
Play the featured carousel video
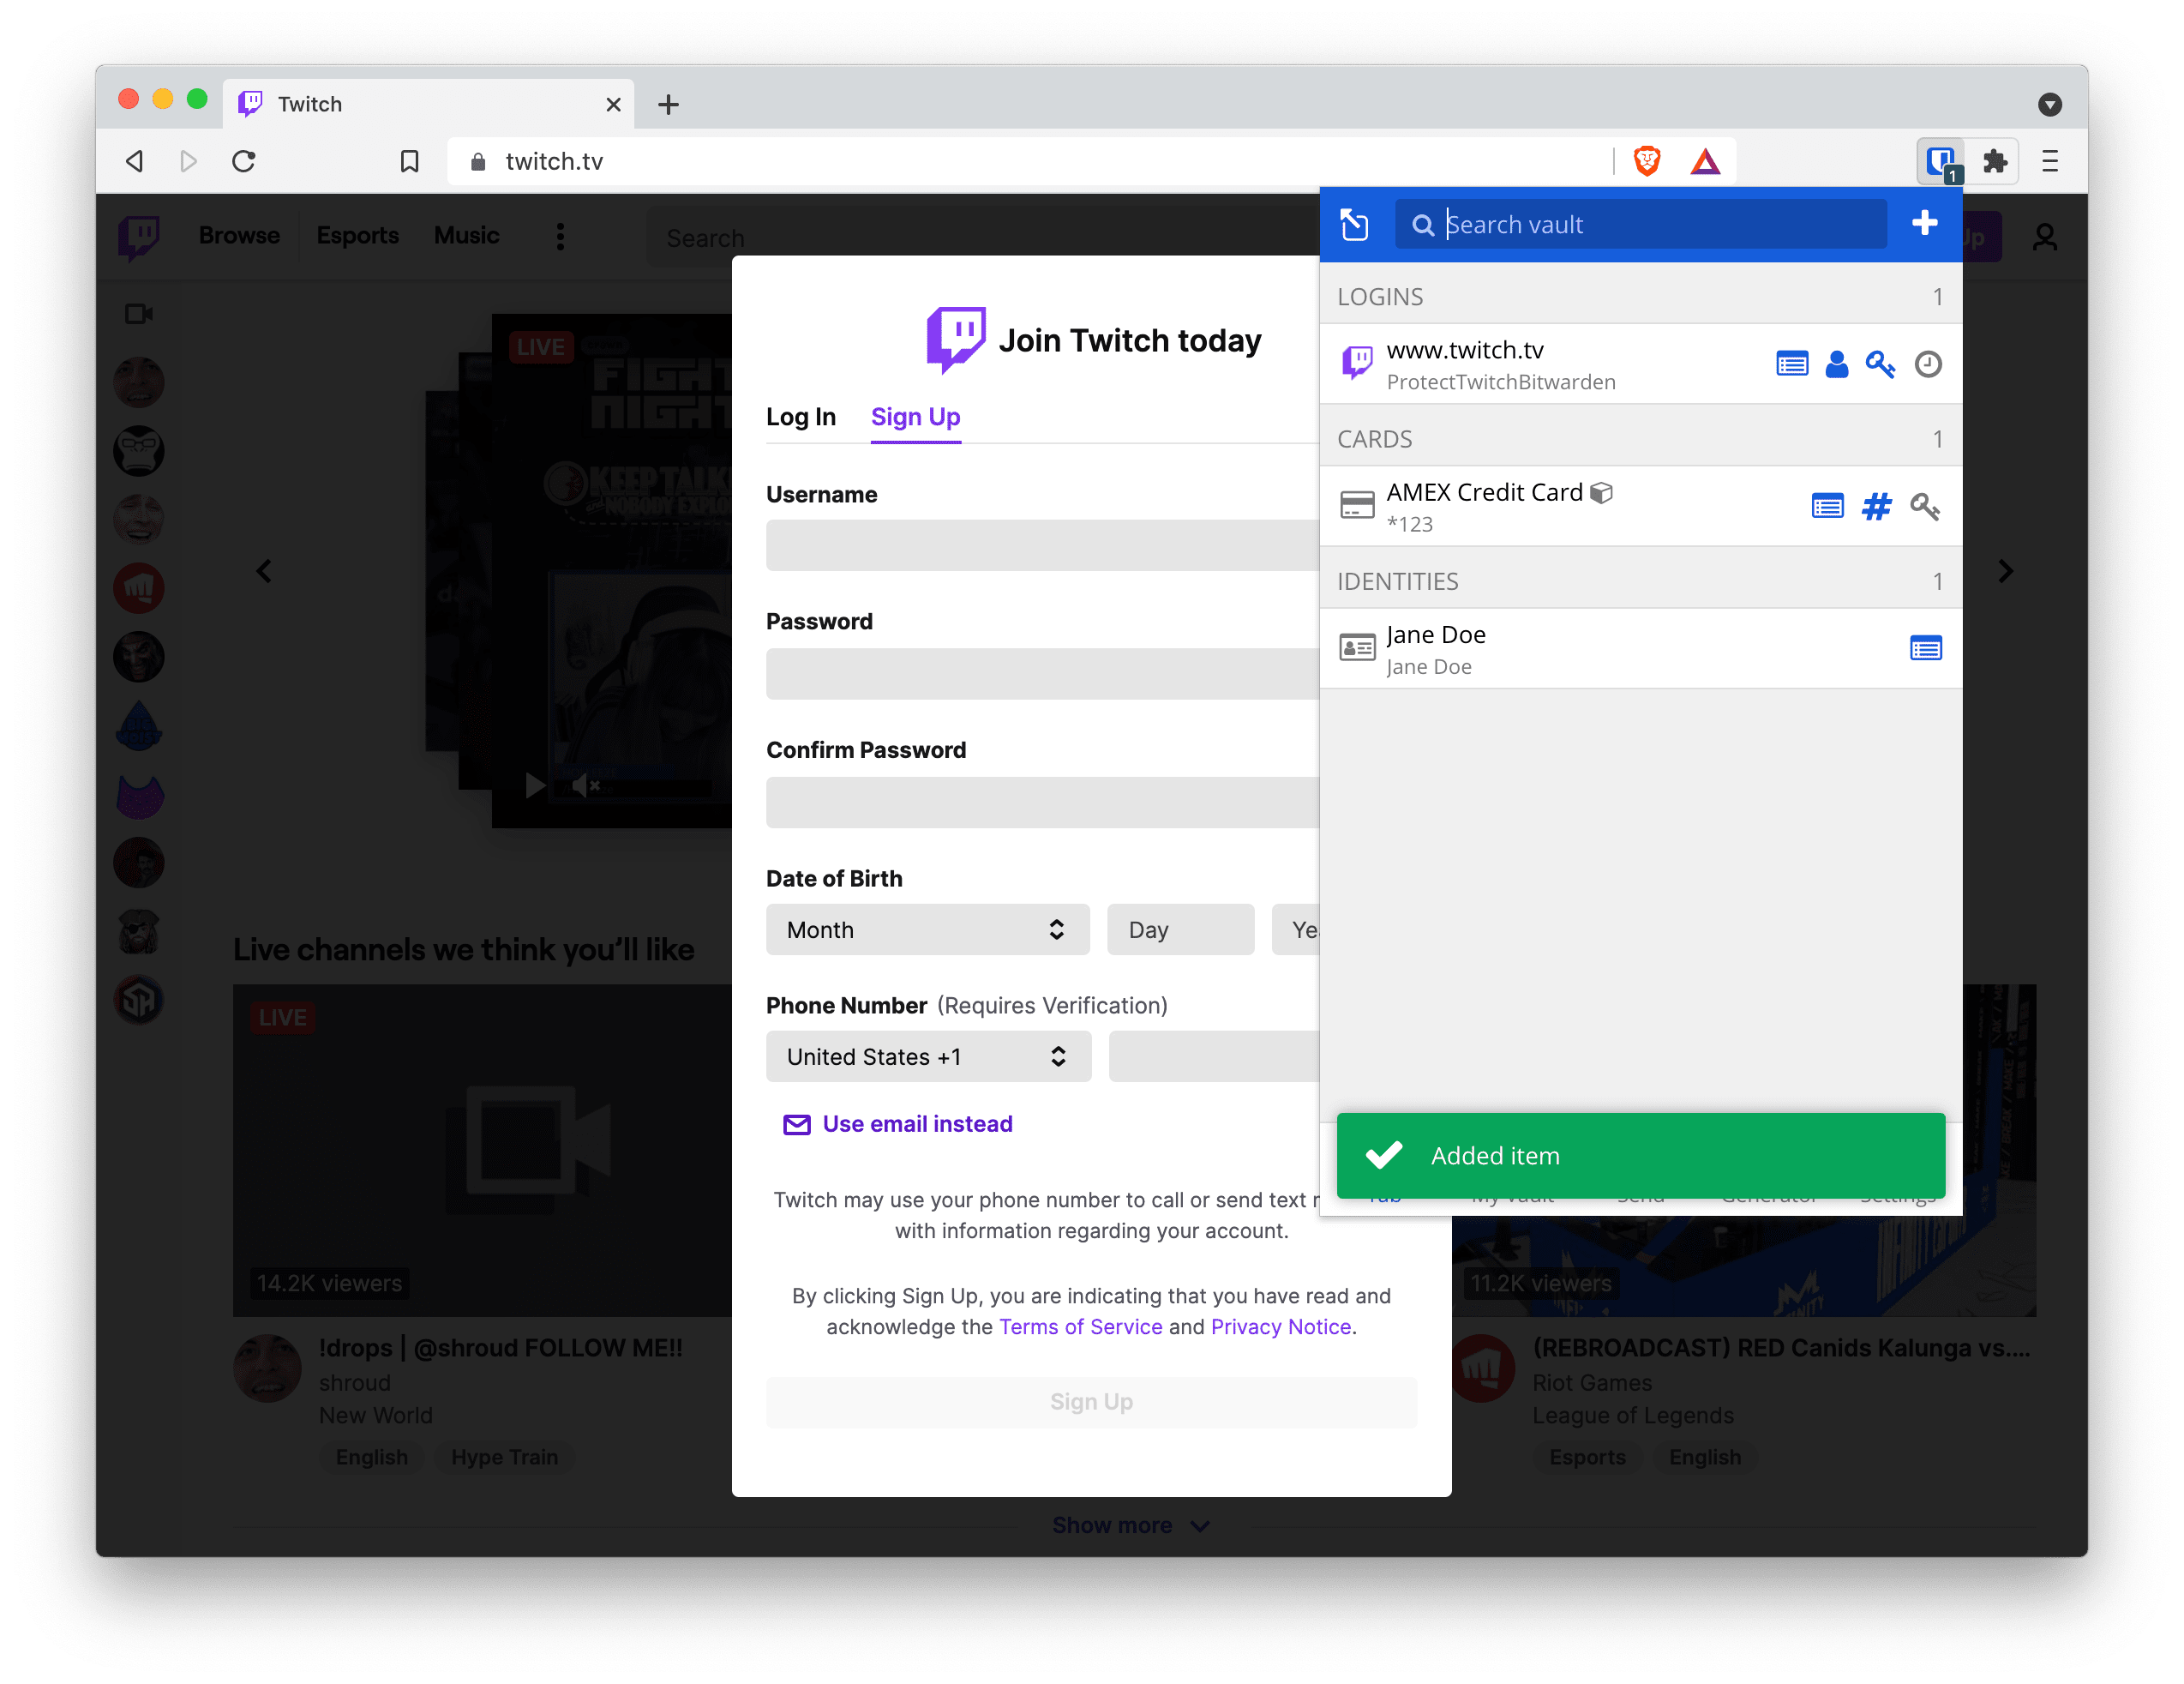coord(535,786)
